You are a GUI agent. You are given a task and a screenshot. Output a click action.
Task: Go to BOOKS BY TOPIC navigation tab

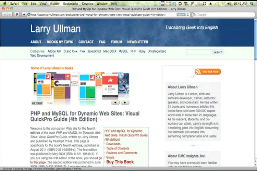click(x=60, y=42)
